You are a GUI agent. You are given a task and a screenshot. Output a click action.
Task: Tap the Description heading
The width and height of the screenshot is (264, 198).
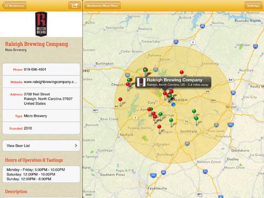(16, 191)
